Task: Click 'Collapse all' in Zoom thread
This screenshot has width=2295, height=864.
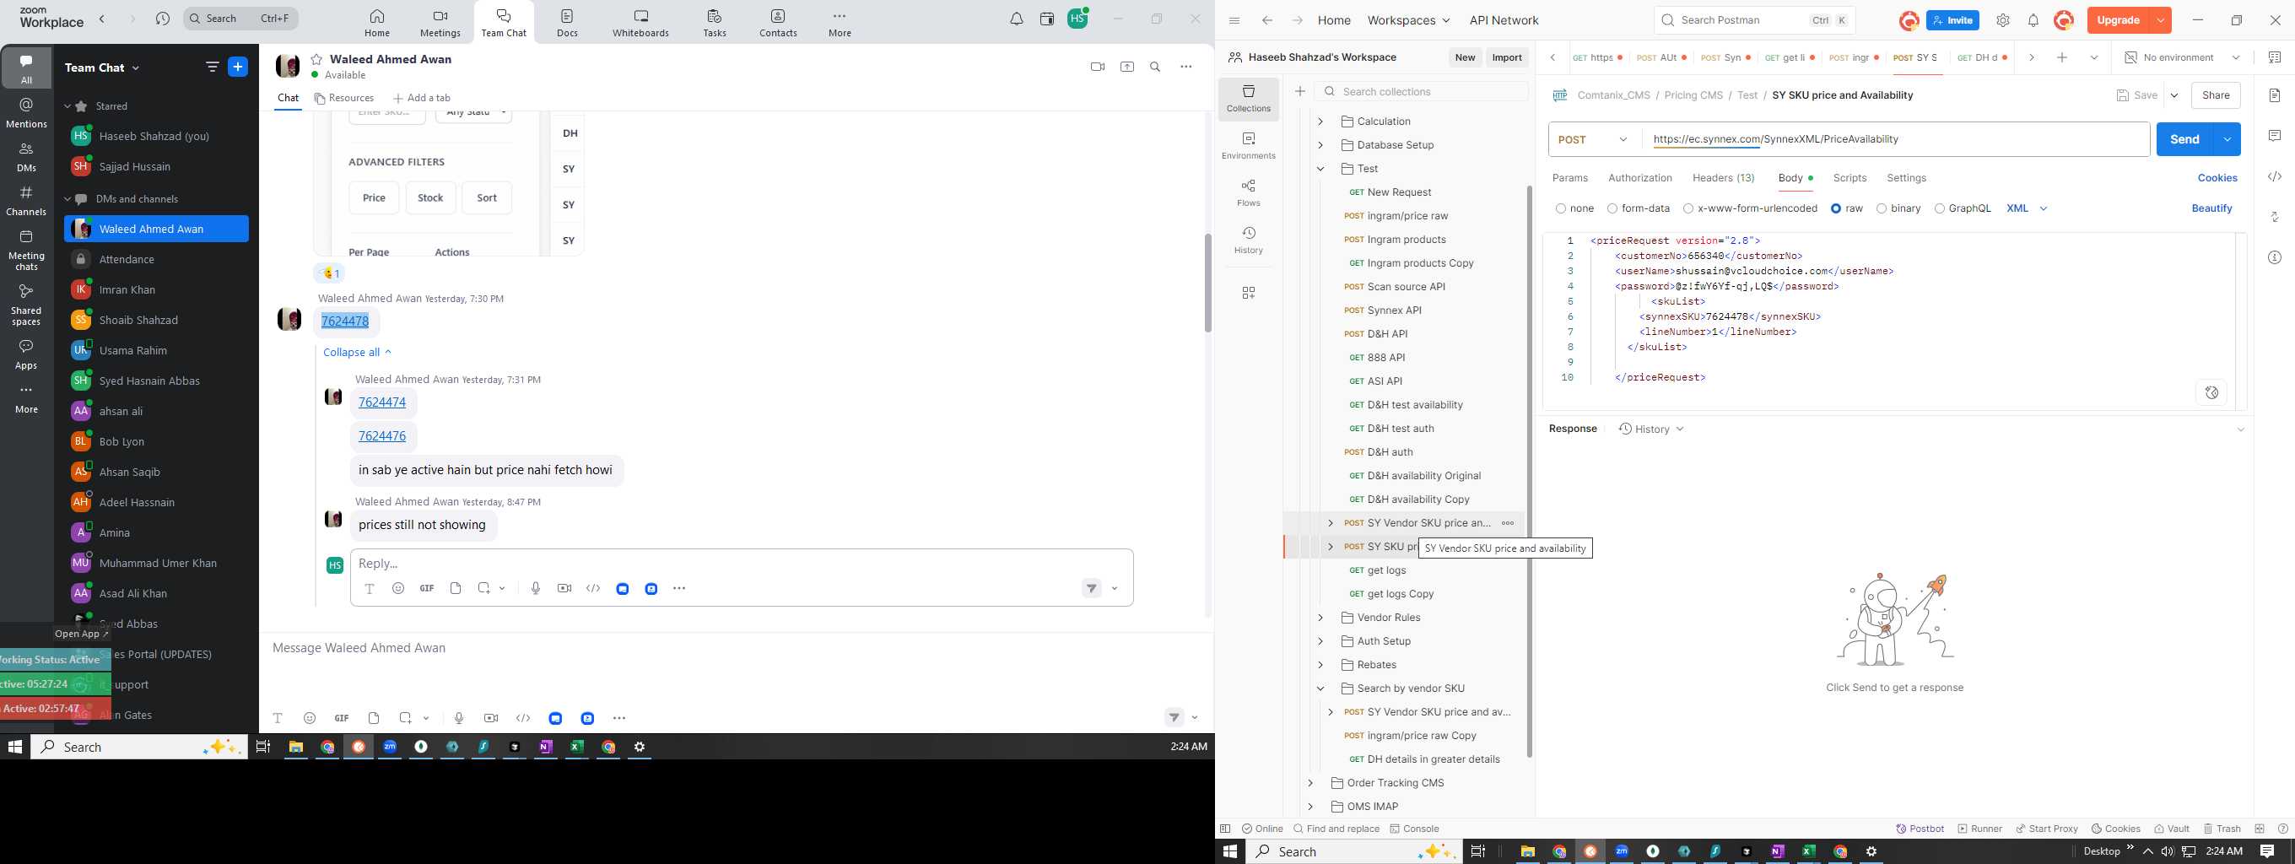Action: [357, 352]
